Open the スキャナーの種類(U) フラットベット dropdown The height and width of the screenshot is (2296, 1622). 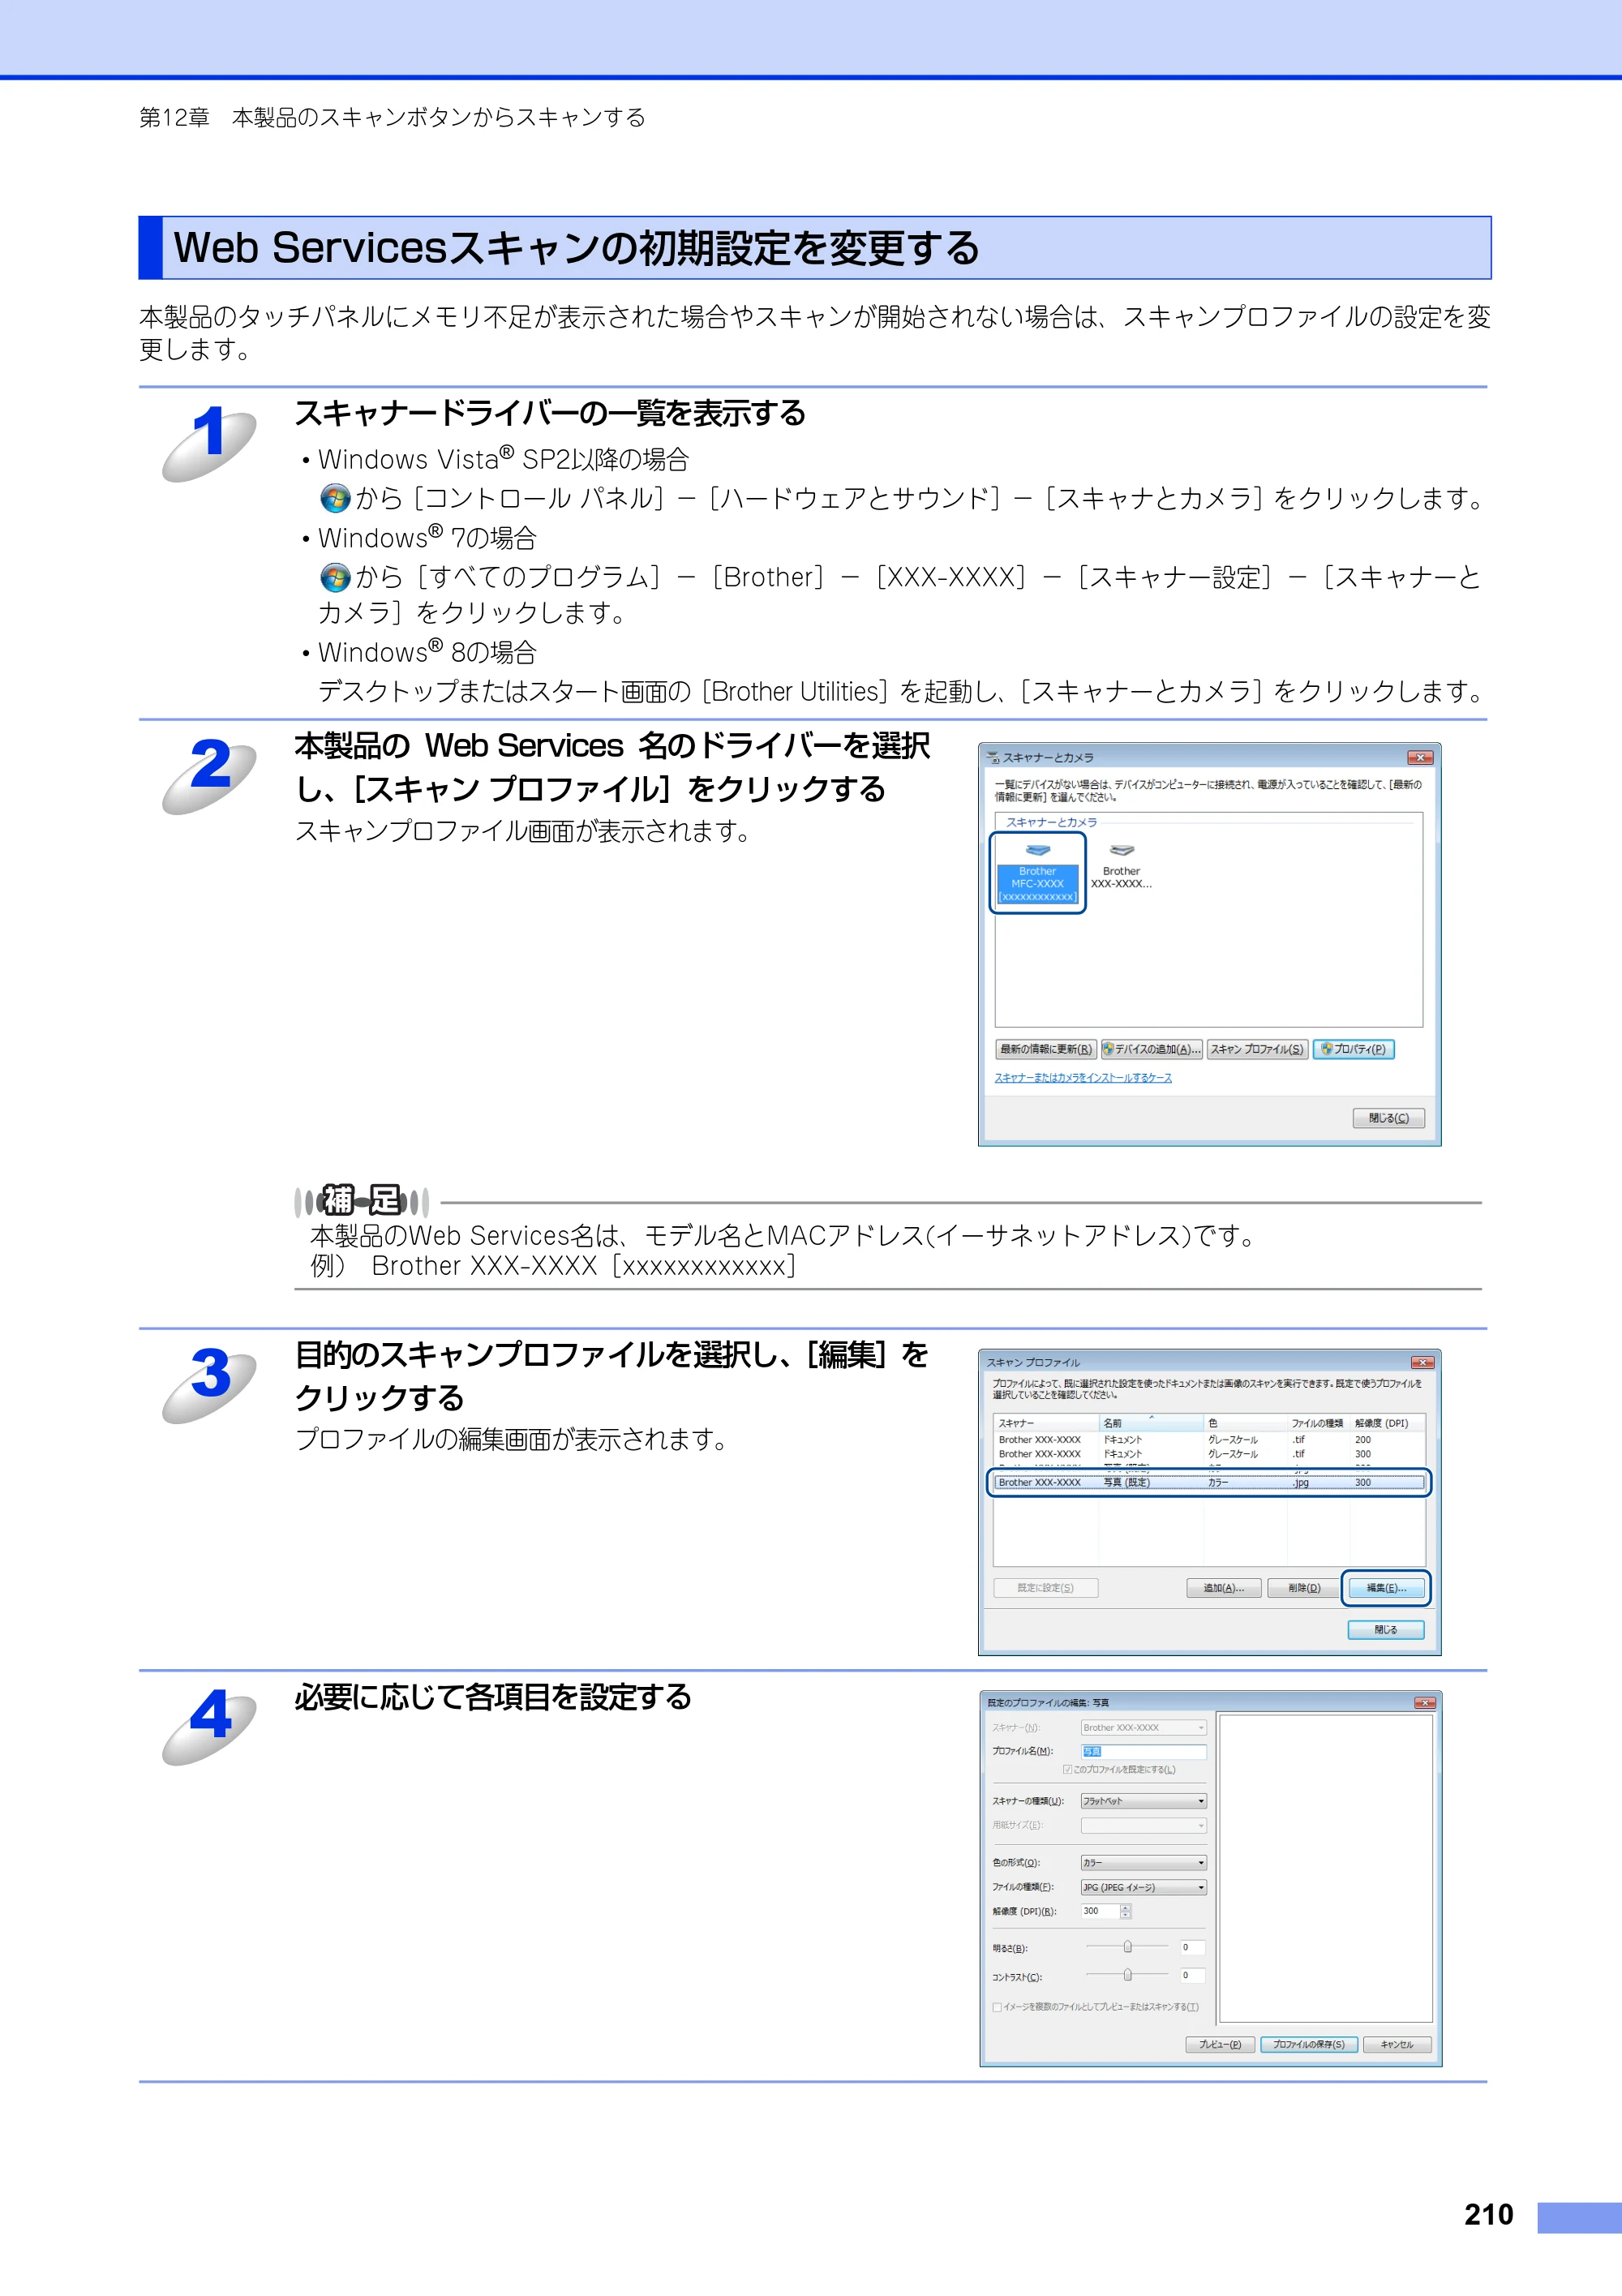coord(1143,1801)
